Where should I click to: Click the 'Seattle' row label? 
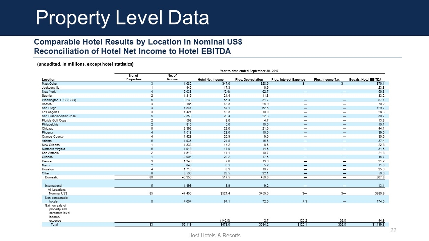[x=47, y=95]
